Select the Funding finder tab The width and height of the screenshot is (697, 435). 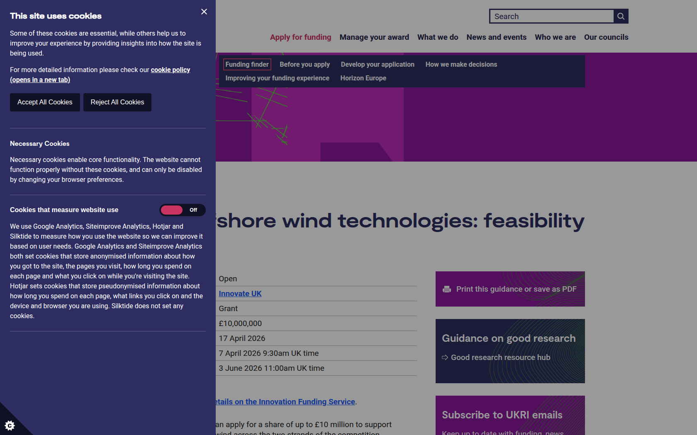click(x=247, y=64)
